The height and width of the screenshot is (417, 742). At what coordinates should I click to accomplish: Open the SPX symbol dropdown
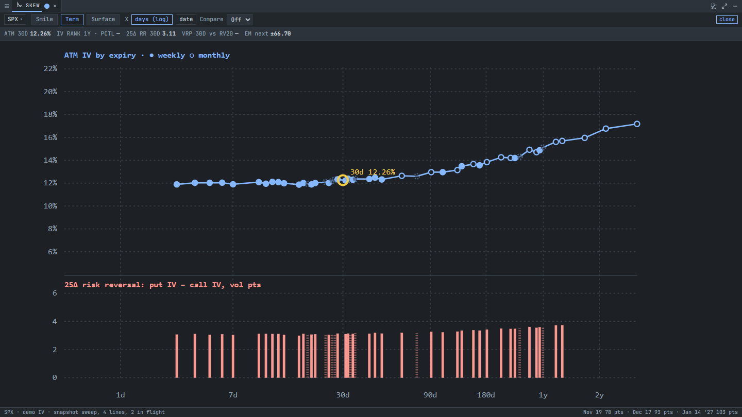click(x=15, y=20)
